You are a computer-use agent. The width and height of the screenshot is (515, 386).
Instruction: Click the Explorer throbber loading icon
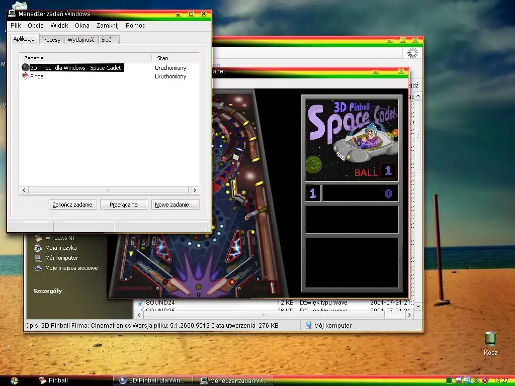click(412, 53)
